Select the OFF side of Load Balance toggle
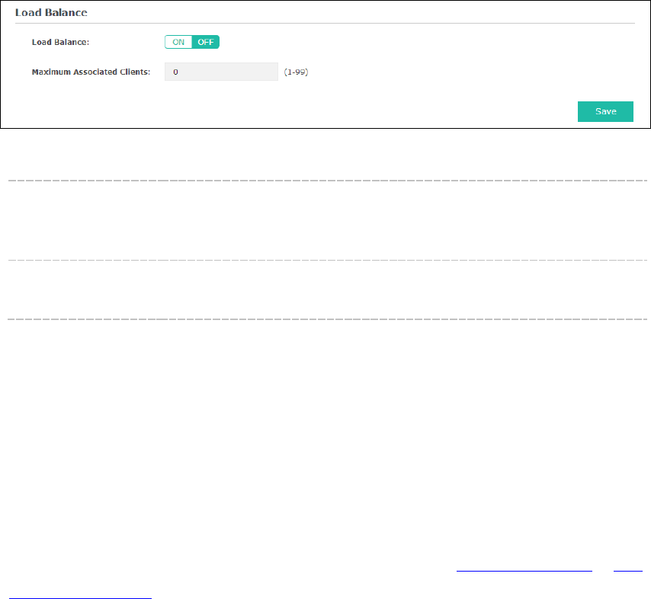Viewport: 651px width, 599px height. 206,42
